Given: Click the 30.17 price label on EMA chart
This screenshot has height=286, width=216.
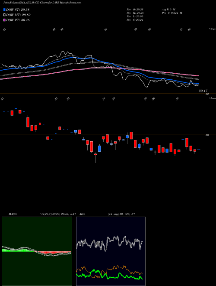Looking at the screenshot, I should (203, 91).
